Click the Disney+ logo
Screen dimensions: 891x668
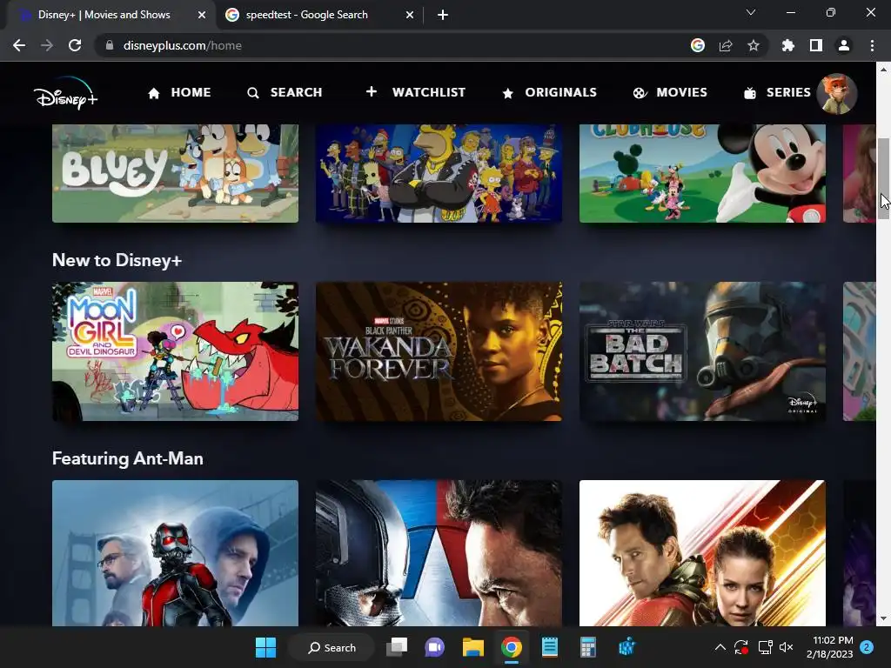pos(65,94)
